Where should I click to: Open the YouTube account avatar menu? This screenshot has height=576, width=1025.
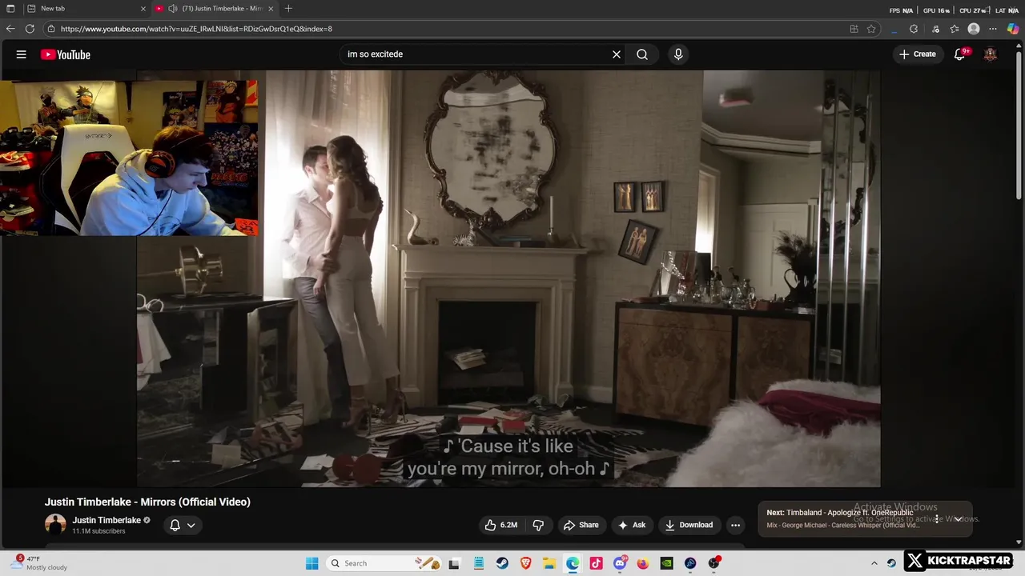(x=991, y=54)
